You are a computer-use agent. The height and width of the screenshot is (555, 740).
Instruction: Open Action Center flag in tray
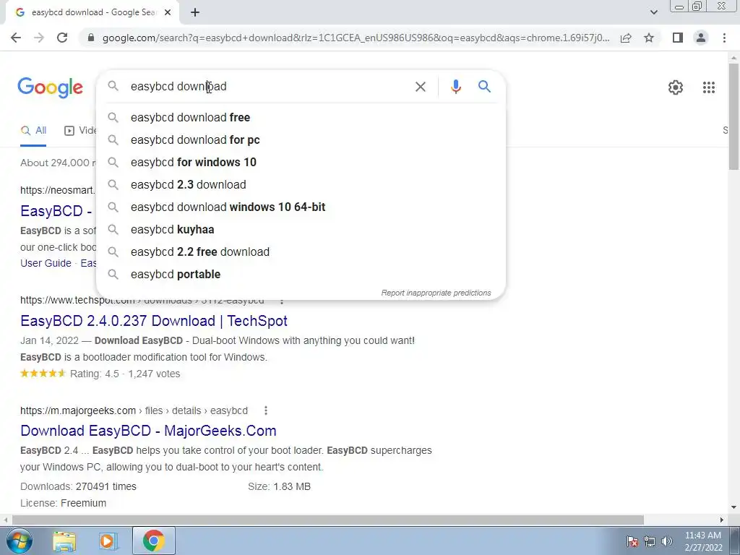[x=632, y=541]
